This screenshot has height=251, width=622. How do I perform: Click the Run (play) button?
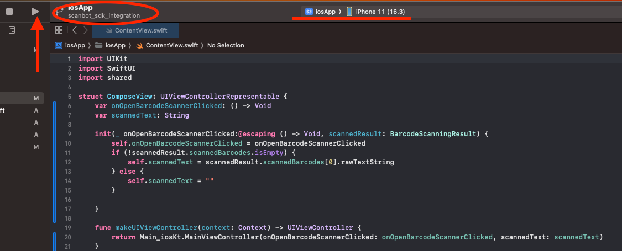pyautogui.click(x=35, y=12)
